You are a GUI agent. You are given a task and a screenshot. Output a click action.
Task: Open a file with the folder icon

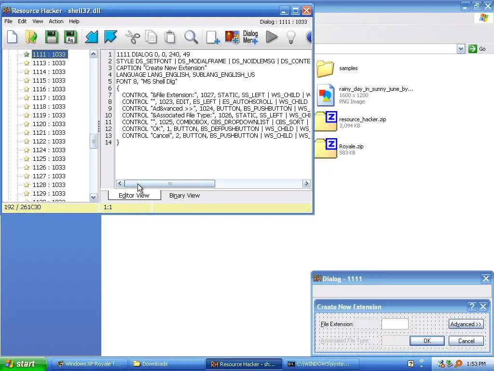(x=31, y=37)
